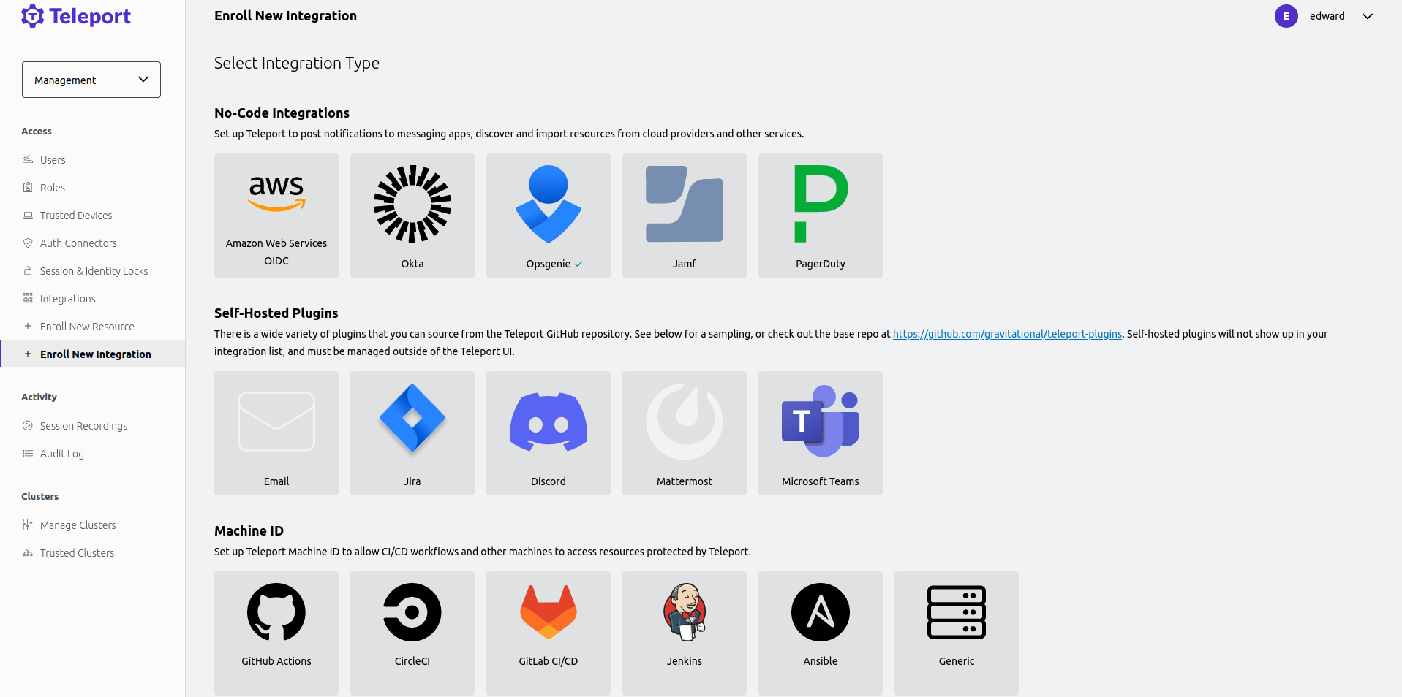
Task: Open the Jamf integration
Action: (684, 215)
